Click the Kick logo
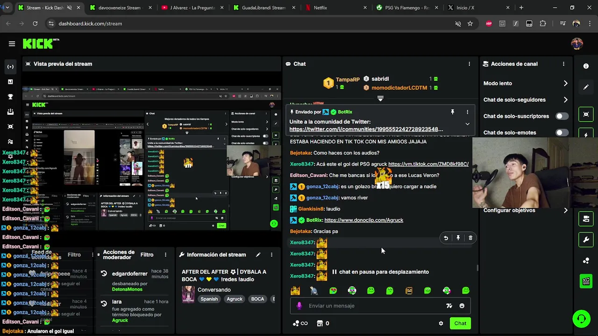Image resolution: width=598 pixels, height=336 pixels. point(40,43)
